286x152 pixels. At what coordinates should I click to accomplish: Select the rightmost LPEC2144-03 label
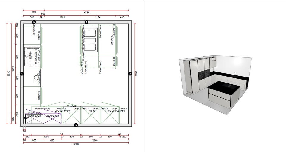pyautogui.click(x=119, y=108)
